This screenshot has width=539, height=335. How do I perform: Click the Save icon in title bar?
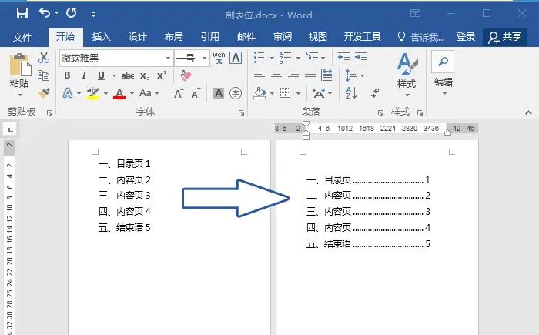[x=22, y=13]
